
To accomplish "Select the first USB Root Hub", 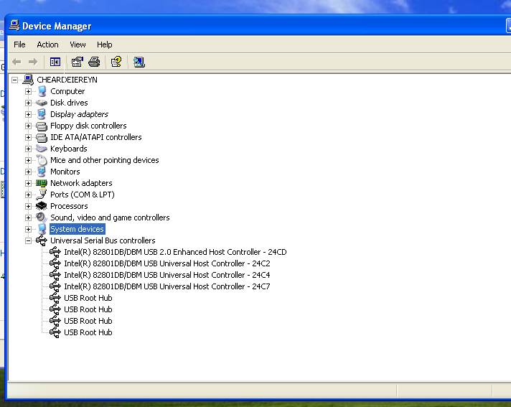I will (x=88, y=298).
